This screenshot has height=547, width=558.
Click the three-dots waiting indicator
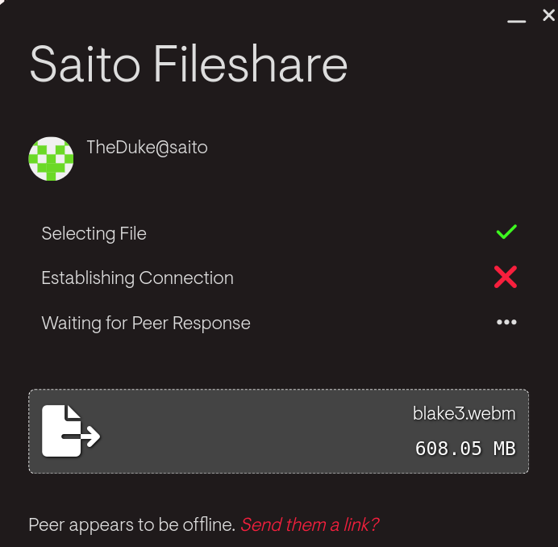coord(506,323)
